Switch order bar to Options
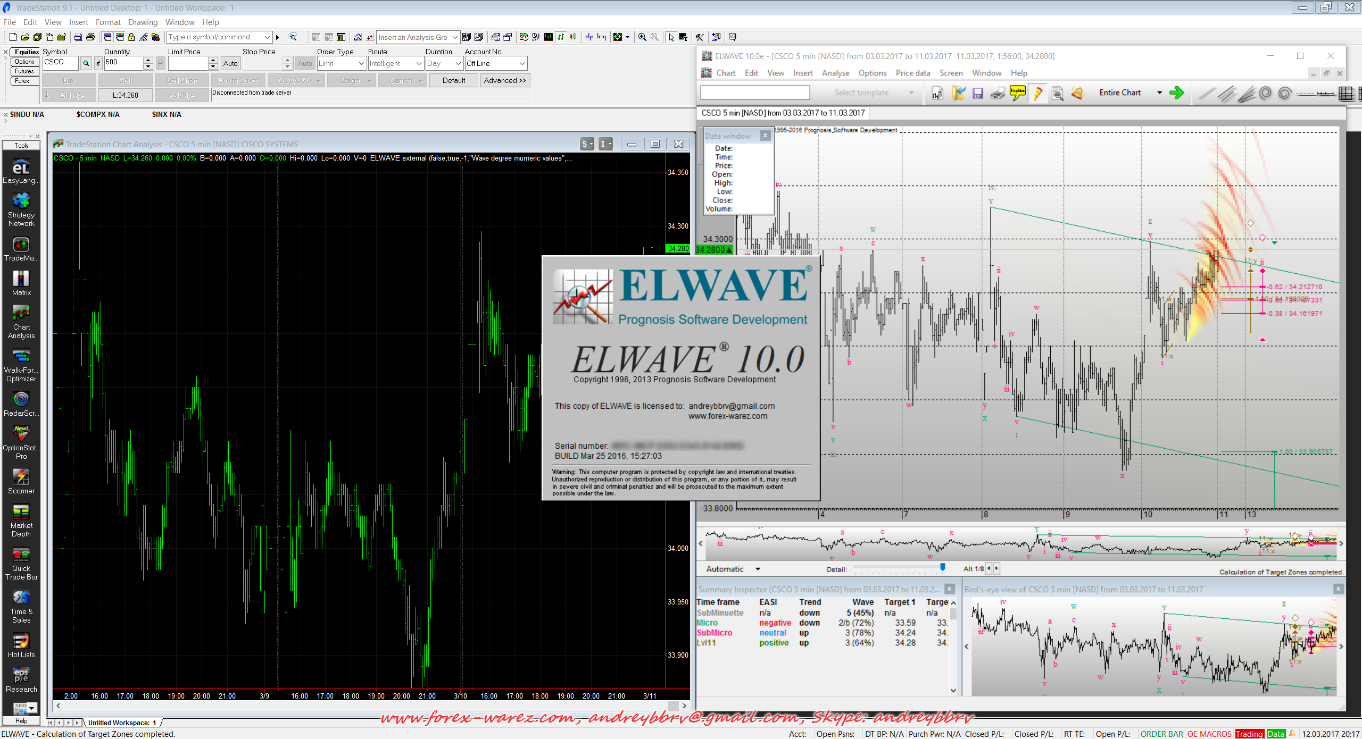1362x739 pixels. point(24,62)
